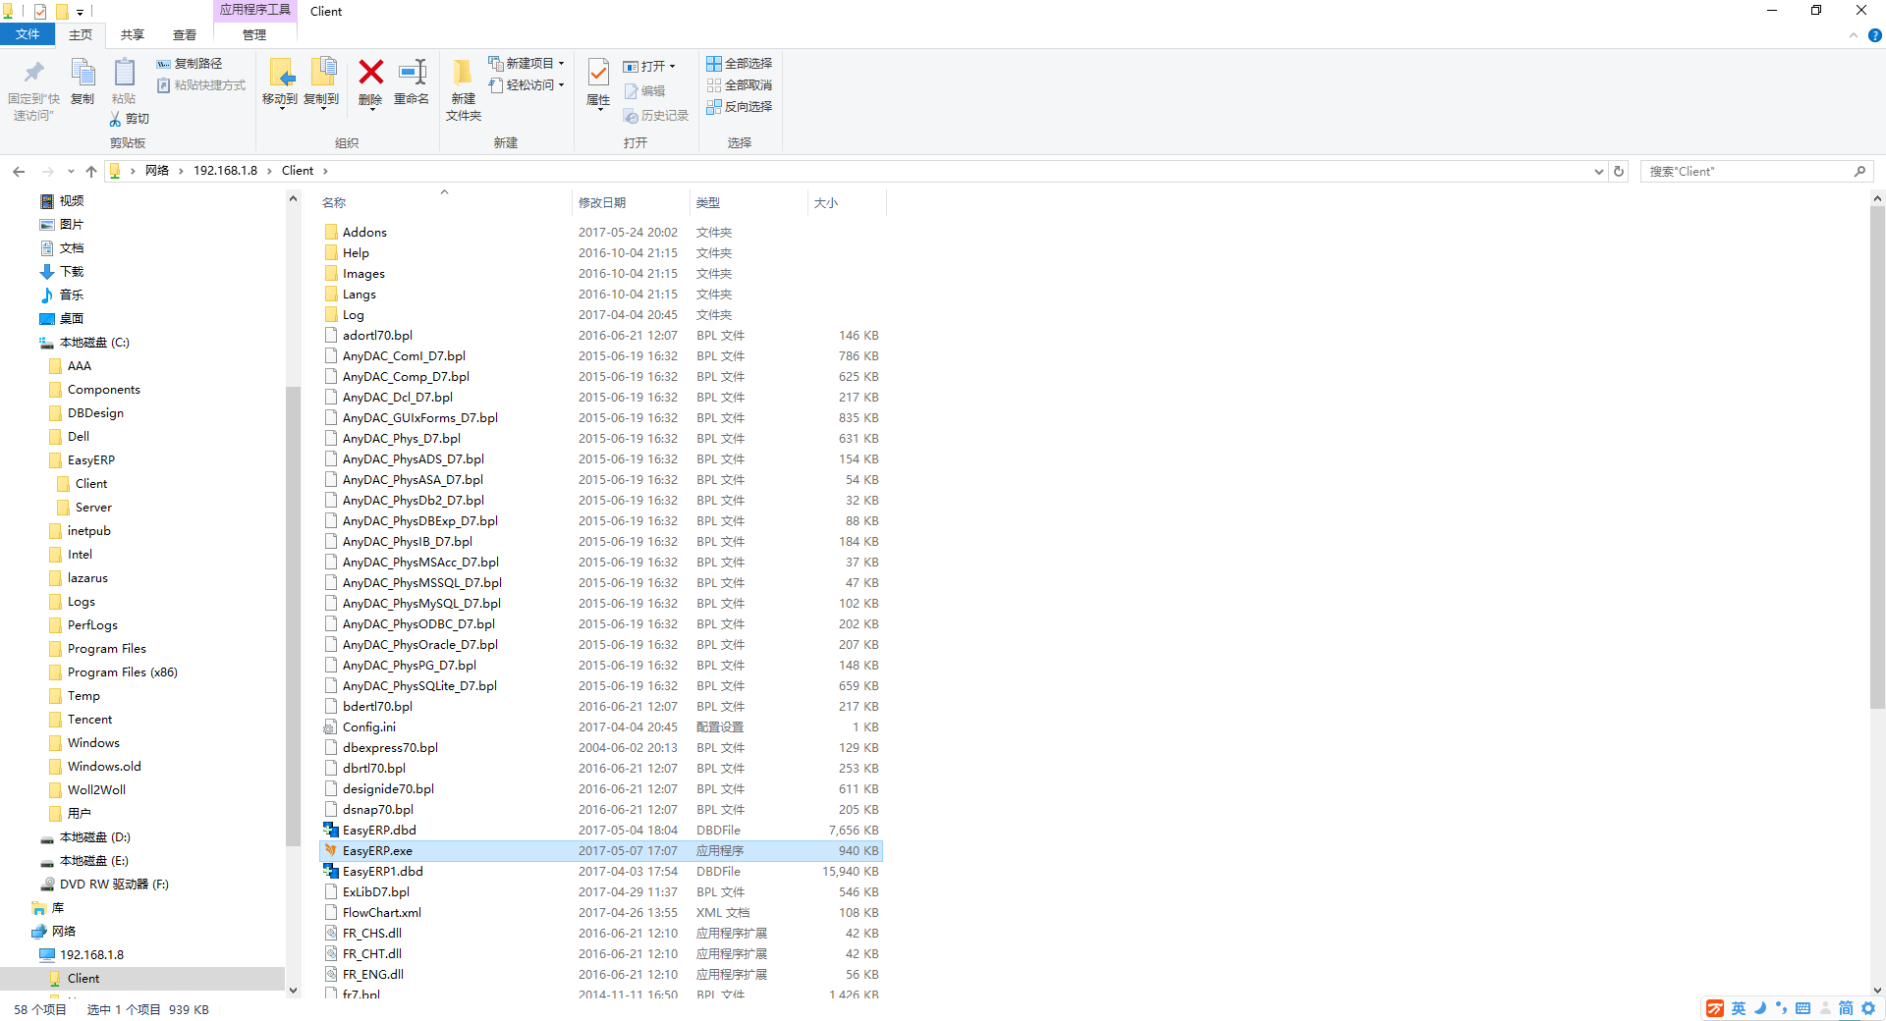Expand the New Item (新建项目) dropdown
This screenshot has height=1021, width=1886.
pos(528,64)
